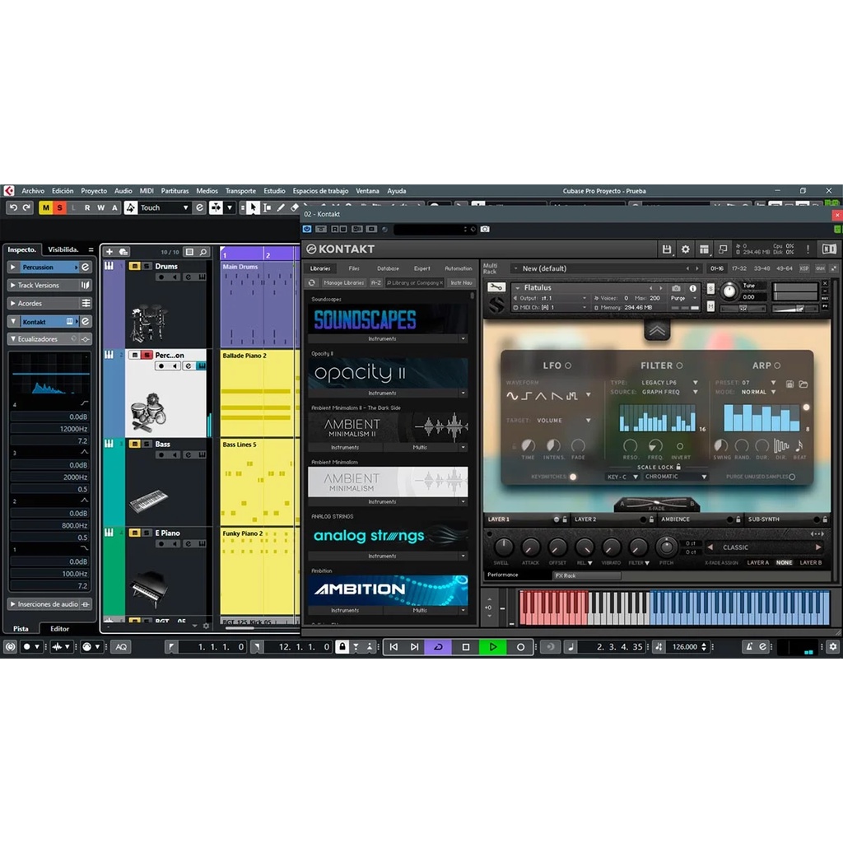Start playback with the green Play button

click(x=492, y=647)
